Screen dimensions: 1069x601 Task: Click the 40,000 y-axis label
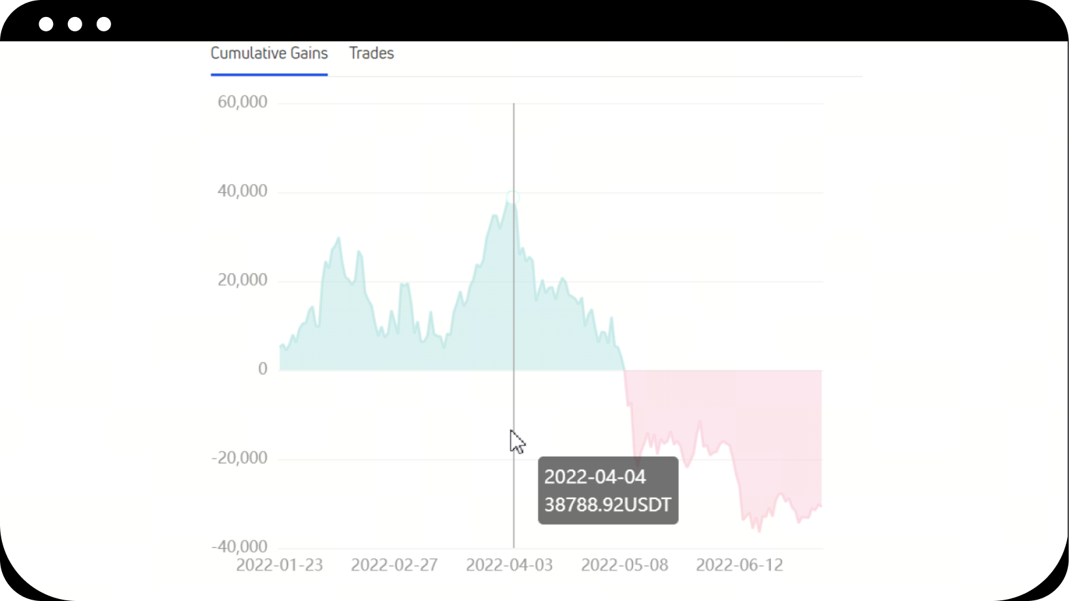pos(242,191)
